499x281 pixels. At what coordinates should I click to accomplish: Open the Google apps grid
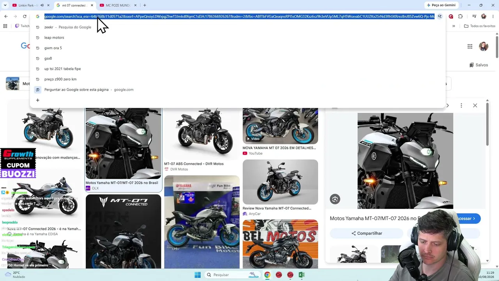click(470, 46)
